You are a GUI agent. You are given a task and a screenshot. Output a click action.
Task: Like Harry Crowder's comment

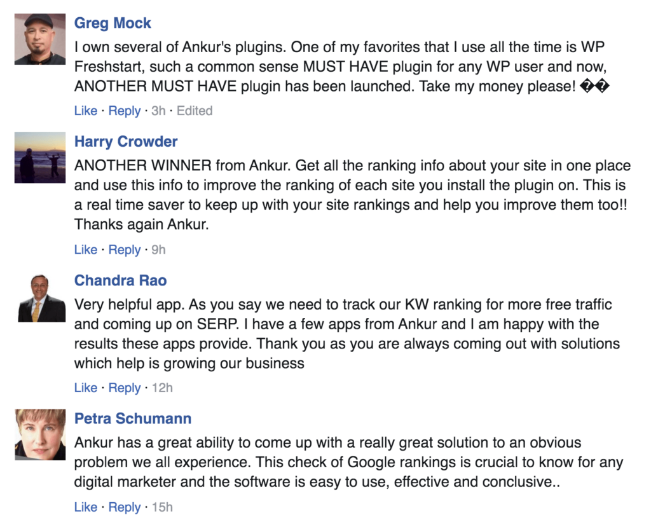86,249
